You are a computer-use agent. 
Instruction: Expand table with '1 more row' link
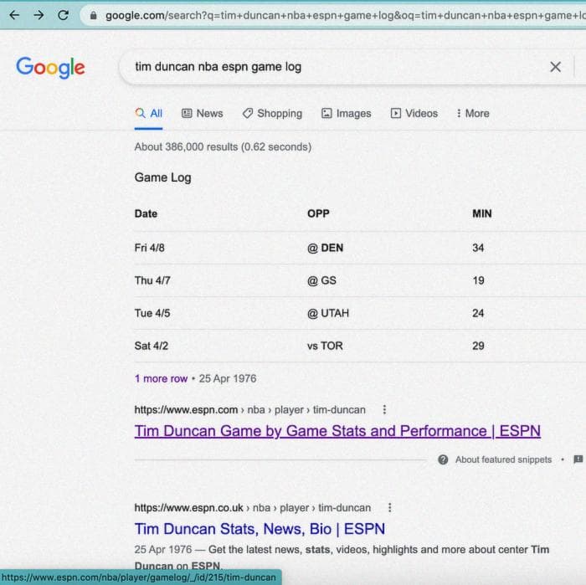[x=161, y=378]
